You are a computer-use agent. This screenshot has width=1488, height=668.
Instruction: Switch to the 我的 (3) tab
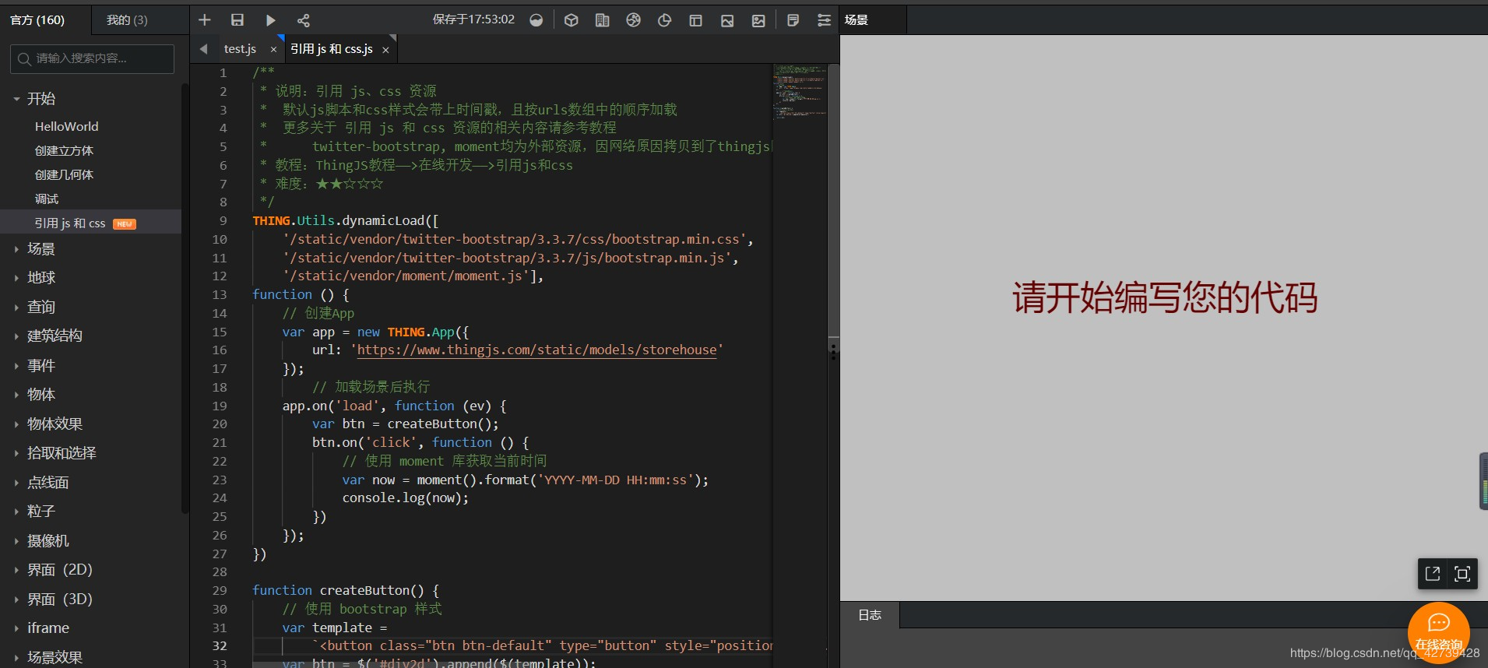pyautogui.click(x=127, y=20)
